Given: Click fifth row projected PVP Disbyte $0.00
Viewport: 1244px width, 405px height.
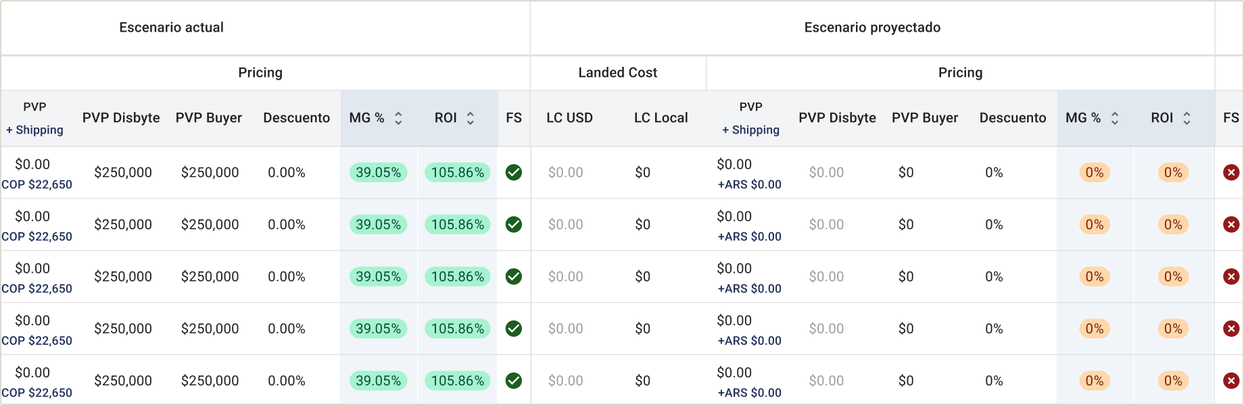Looking at the screenshot, I should [x=826, y=381].
